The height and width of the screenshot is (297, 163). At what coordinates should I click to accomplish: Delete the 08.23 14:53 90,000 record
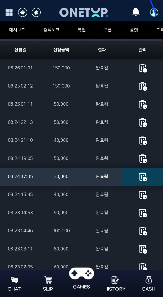click(x=143, y=213)
